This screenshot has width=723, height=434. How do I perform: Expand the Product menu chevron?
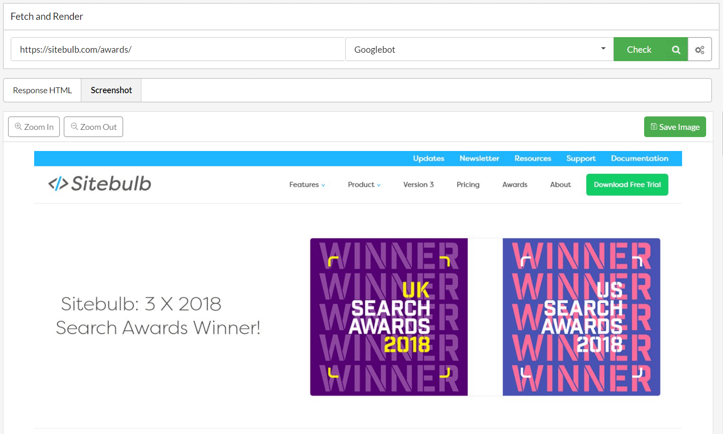point(379,185)
